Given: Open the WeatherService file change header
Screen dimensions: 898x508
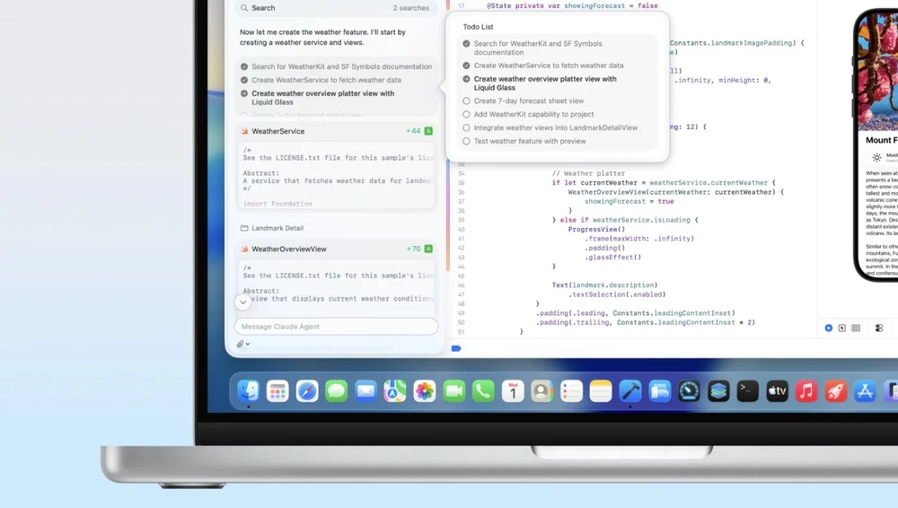Looking at the screenshot, I should (x=336, y=131).
